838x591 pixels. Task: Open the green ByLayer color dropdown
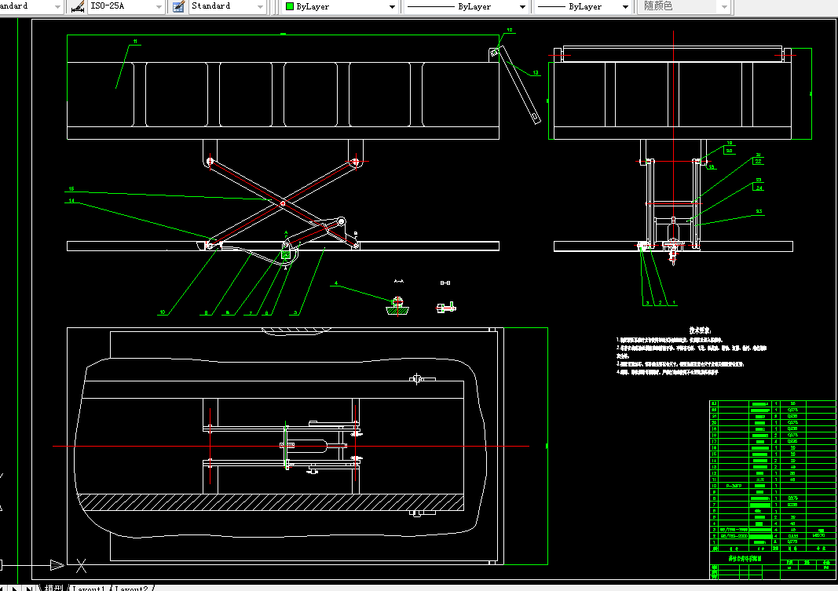340,6
